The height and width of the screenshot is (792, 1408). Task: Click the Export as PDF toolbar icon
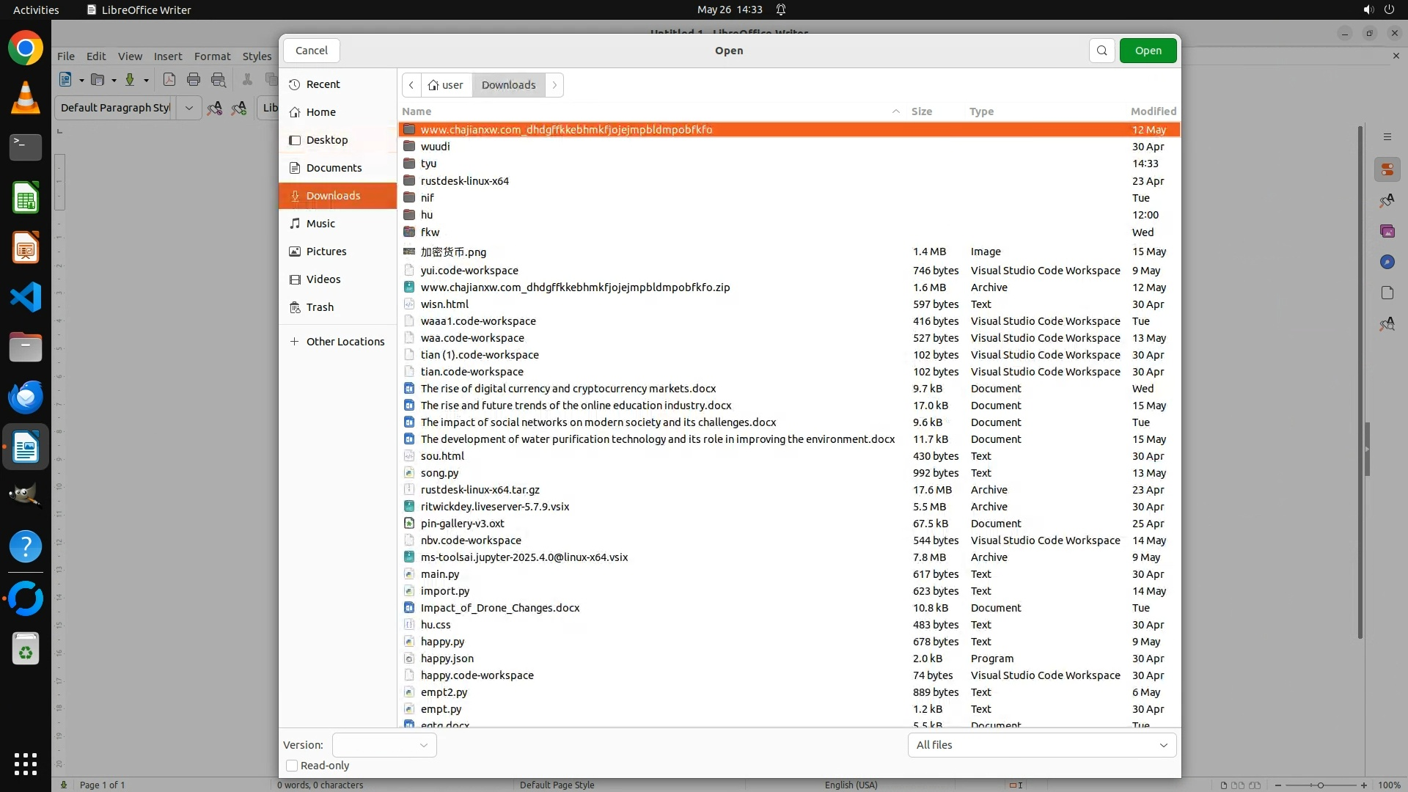(169, 80)
